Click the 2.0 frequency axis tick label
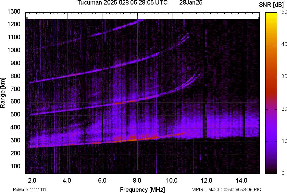 point(32,180)
